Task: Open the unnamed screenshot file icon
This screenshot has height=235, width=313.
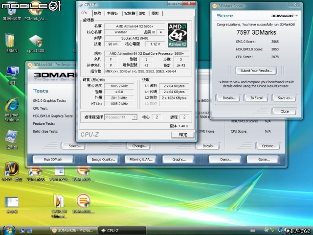Action: click(x=12, y=205)
